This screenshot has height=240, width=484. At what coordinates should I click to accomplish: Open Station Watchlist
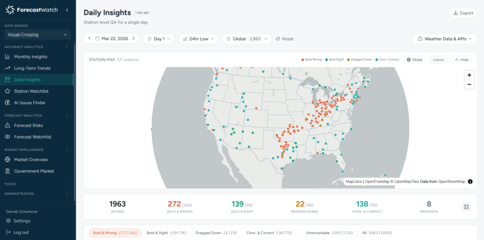point(31,91)
